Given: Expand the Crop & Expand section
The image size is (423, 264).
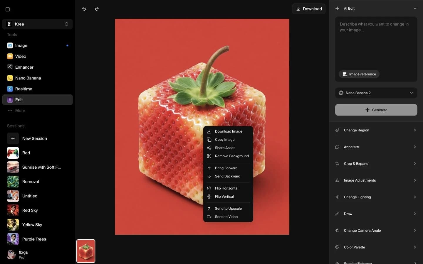Looking at the screenshot, I should click(x=376, y=164).
